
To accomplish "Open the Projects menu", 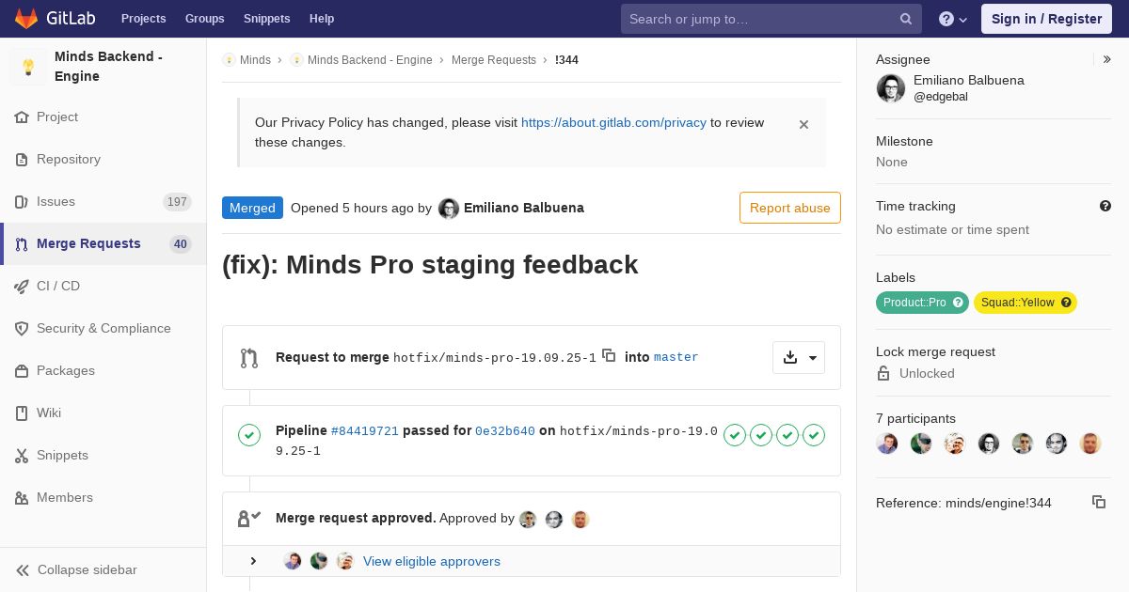I will pos(143,19).
